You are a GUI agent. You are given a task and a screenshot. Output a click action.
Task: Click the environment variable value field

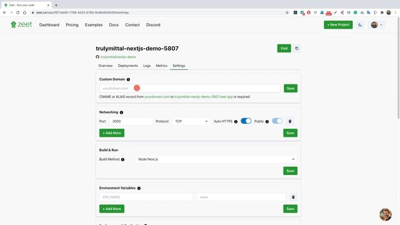[x=241, y=197]
